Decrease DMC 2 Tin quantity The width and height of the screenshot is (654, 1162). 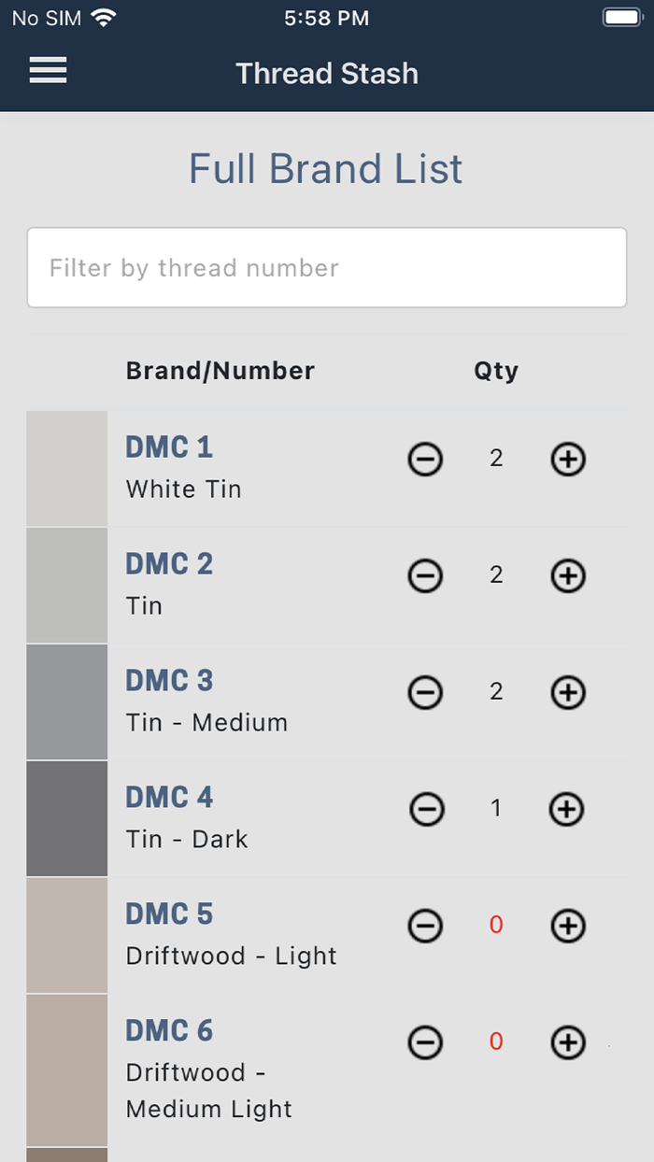point(425,576)
